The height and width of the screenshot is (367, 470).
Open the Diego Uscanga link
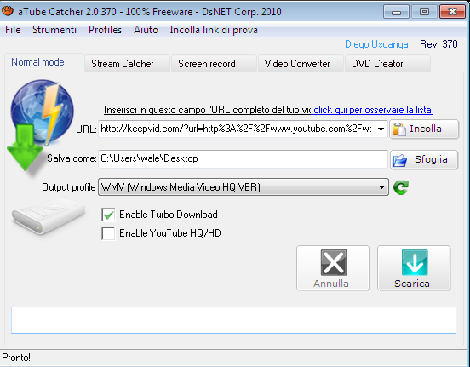tap(376, 44)
